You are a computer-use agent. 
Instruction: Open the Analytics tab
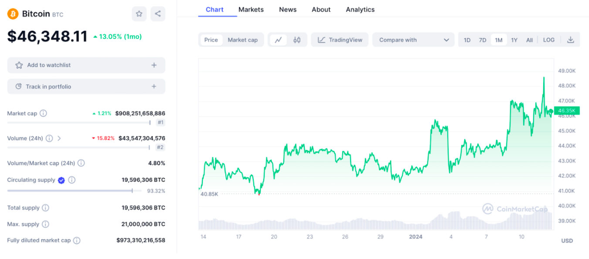[x=360, y=9]
